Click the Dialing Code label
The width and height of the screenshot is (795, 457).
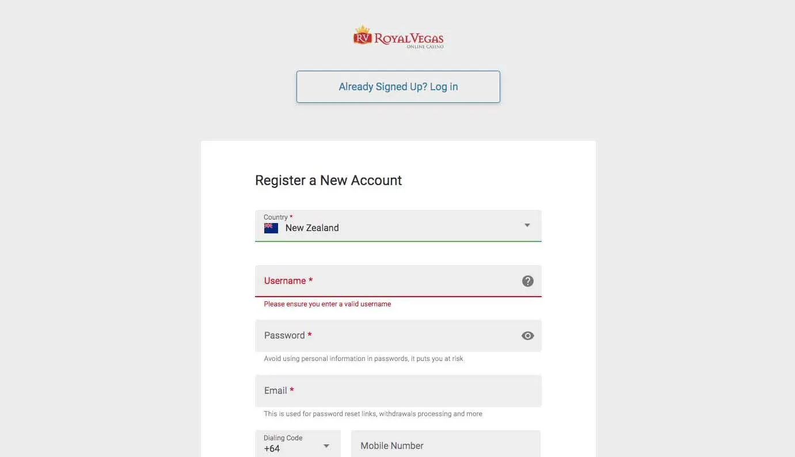click(x=283, y=438)
